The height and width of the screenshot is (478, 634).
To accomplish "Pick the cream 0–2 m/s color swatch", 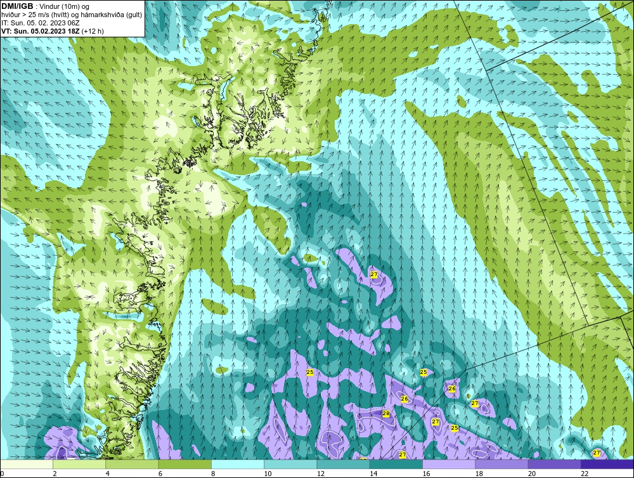I will coord(26,464).
